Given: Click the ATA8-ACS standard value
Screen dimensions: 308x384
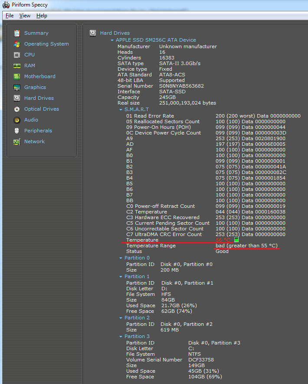Looking at the screenshot, I should (172, 75).
